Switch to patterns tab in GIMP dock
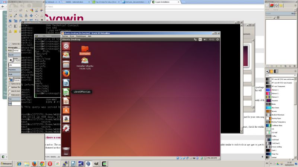298x167 pixels. click(x=272, y=71)
